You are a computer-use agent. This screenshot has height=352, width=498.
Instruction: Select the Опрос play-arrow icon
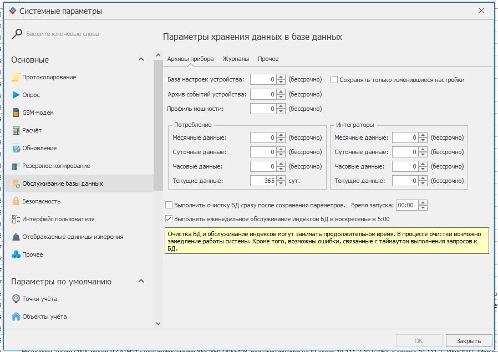pos(16,95)
